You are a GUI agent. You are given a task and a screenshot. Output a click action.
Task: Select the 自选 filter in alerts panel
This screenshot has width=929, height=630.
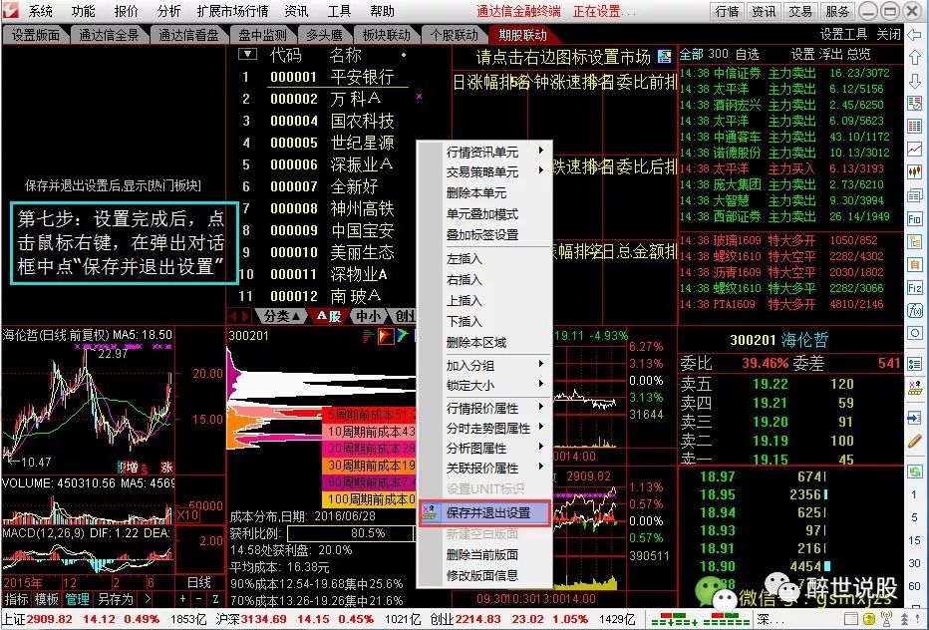tap(748, 55)
